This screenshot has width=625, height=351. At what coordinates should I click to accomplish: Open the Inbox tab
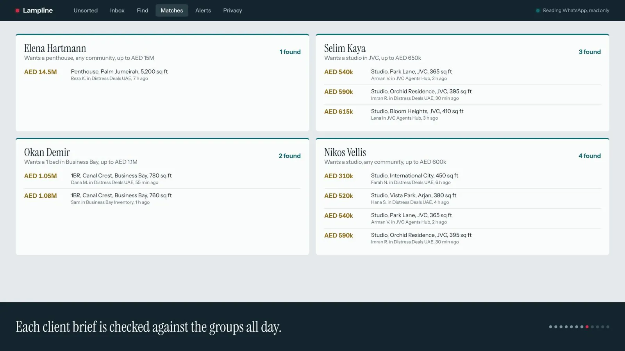117,11
